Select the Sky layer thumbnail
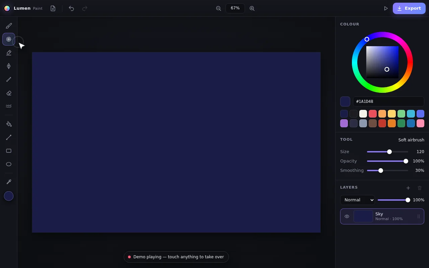This screenshot has height=268, width=429. coord(363,216)
